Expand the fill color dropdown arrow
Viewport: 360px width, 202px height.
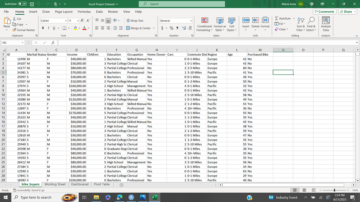click(x=79, y=28)
